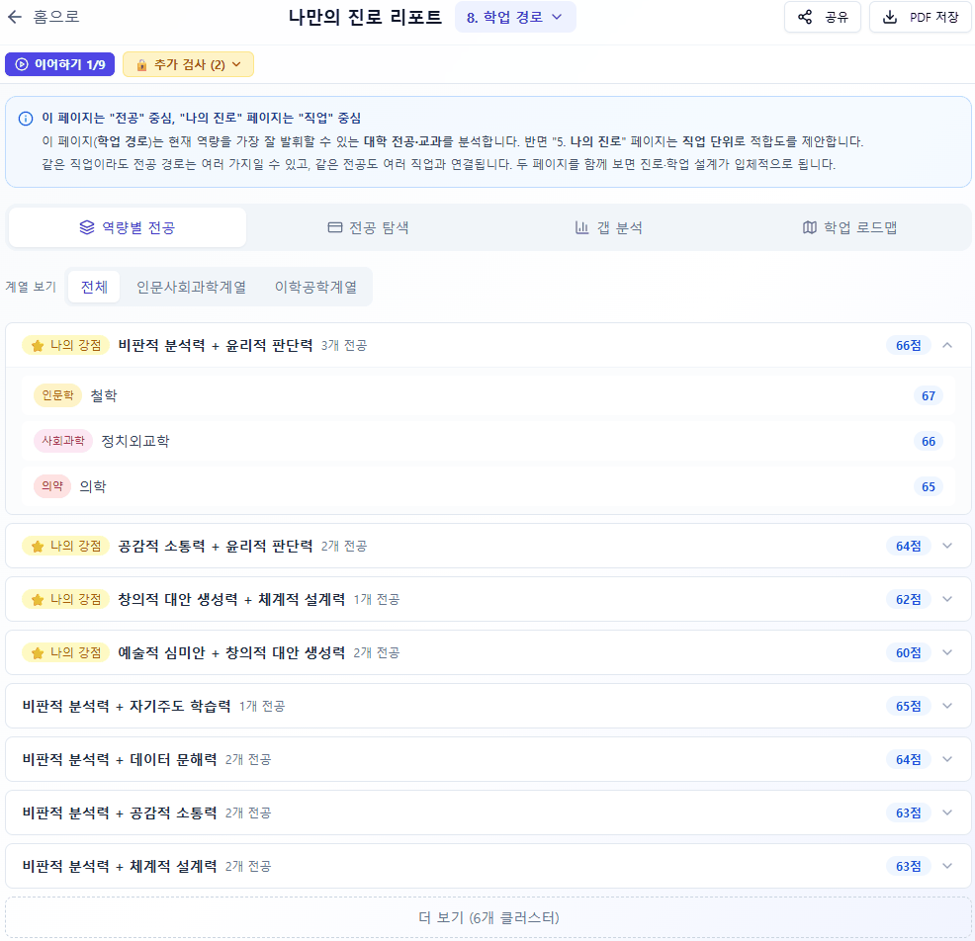Filter by 이학공학계열
Viewport: 975px width, 941px height.
pos(315,288)
